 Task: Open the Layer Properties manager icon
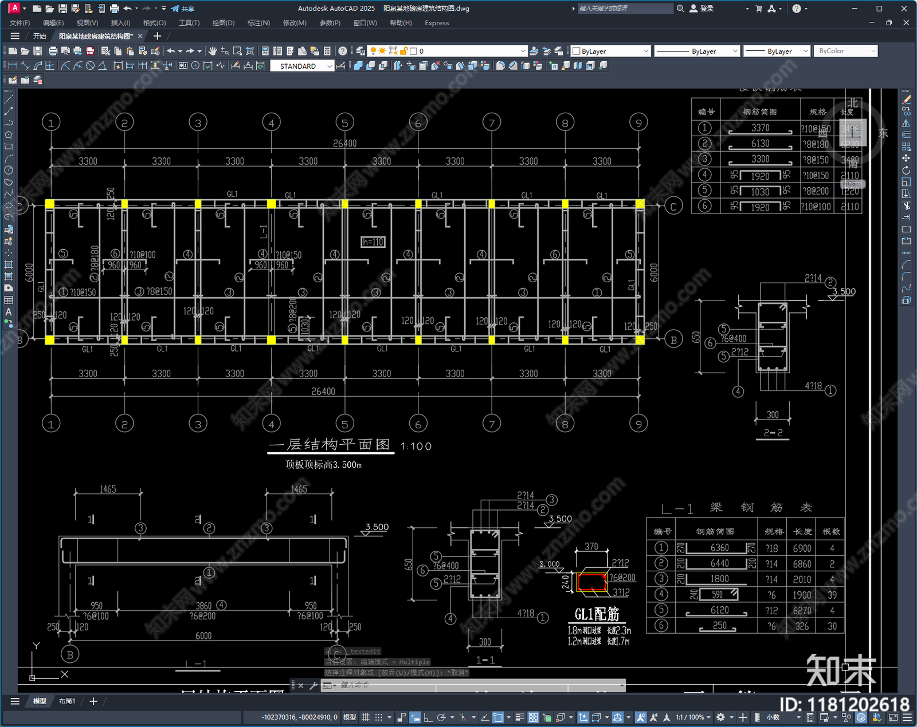[360, 51]
